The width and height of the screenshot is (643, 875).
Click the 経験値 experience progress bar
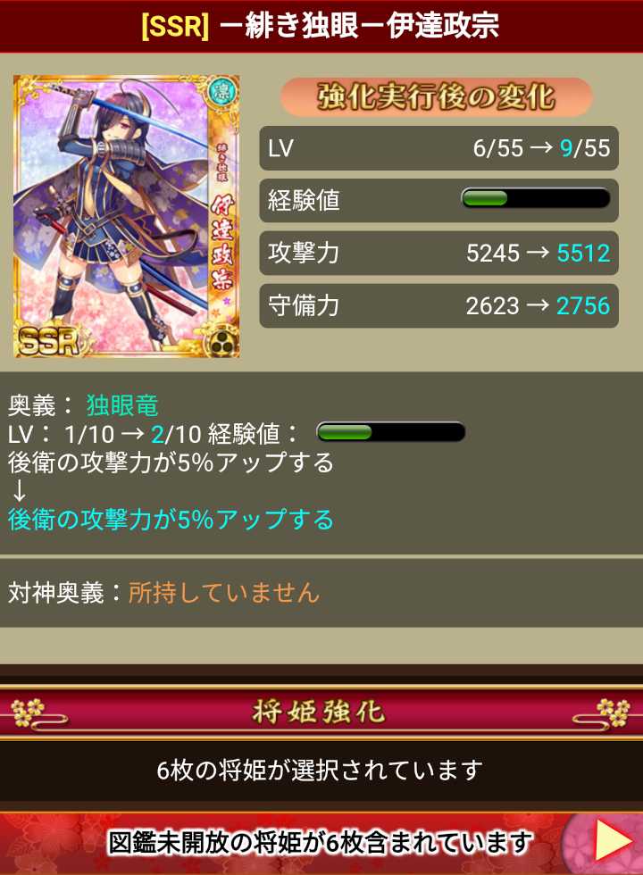535,199
